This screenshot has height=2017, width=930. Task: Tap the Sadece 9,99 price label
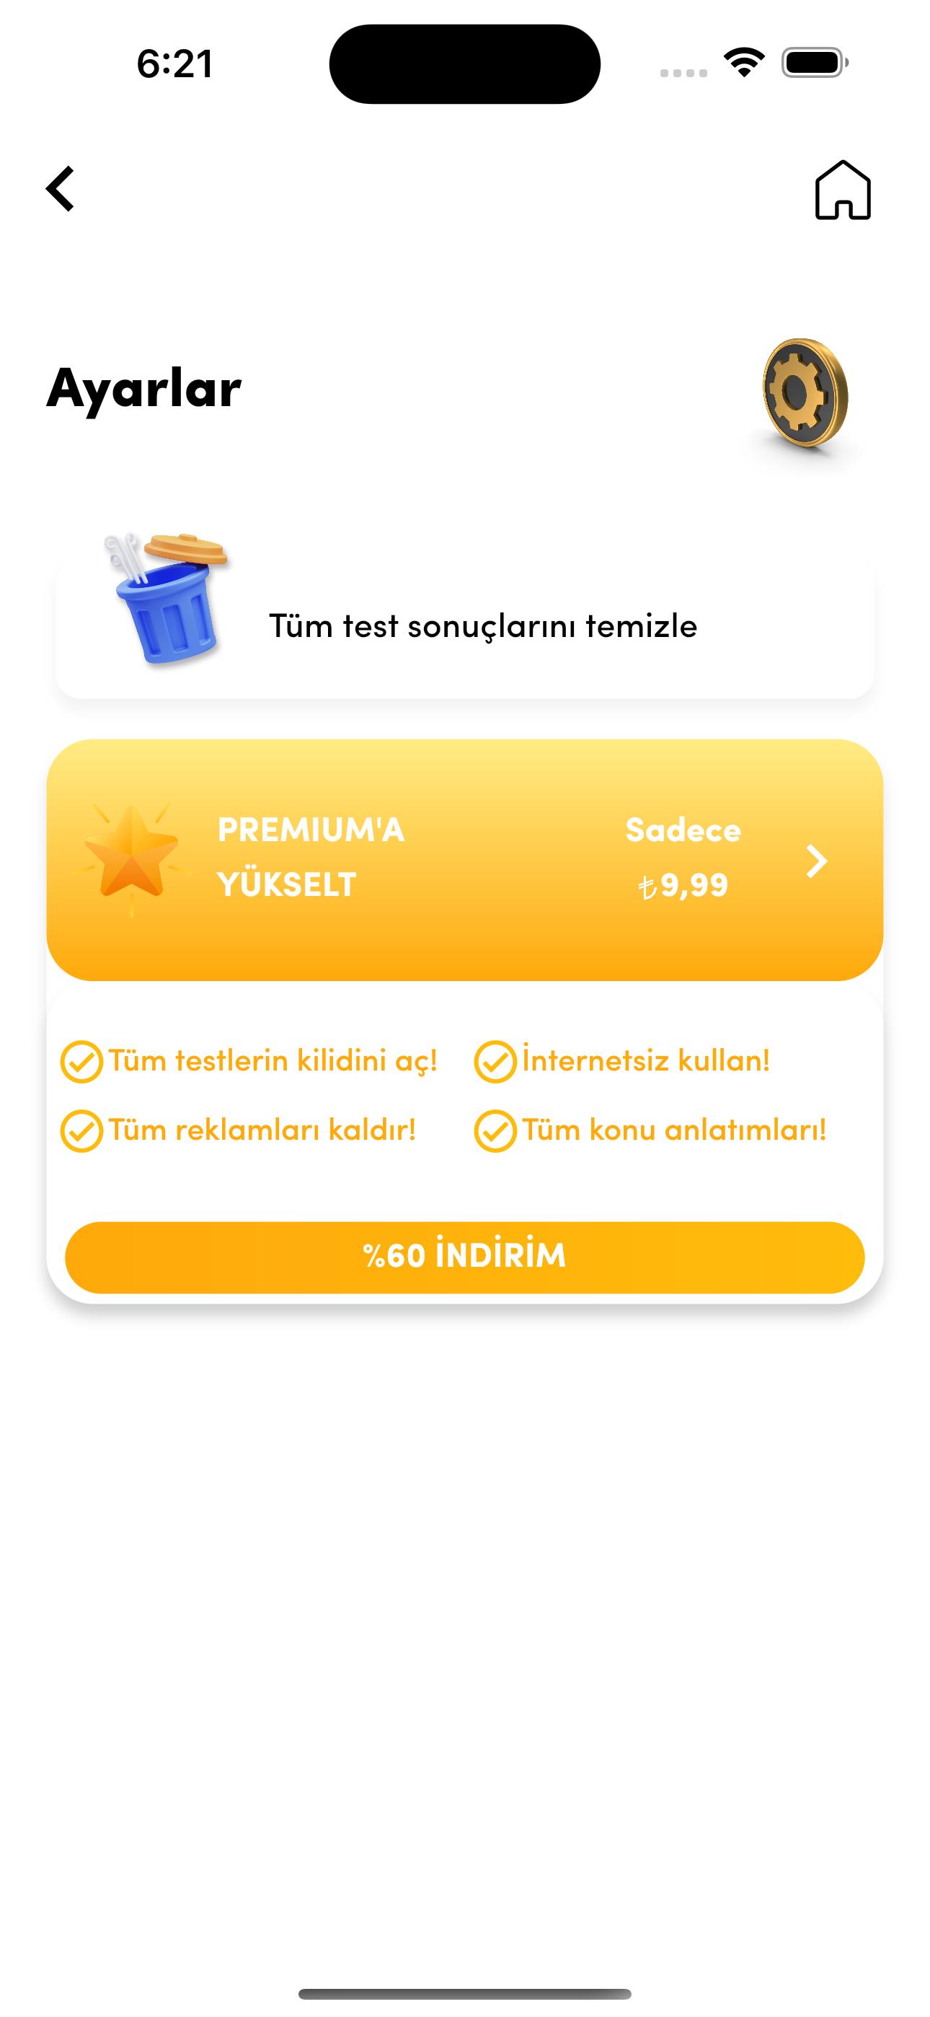[683, 856]
